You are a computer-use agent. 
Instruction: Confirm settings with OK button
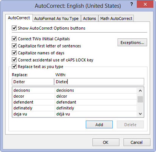click(x=106, y=142)
